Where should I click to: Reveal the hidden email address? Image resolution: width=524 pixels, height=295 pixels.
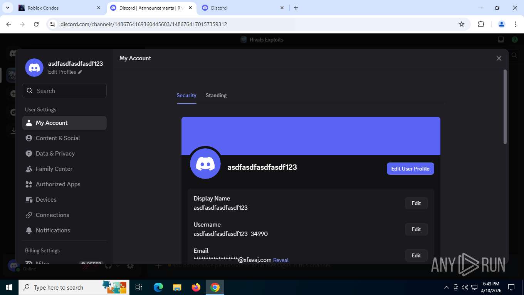pyautogui.click(x=281, y=260)
